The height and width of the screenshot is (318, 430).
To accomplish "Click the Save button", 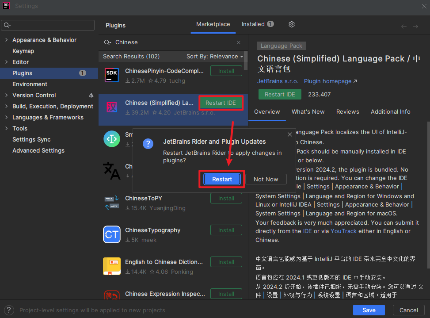I will [369, 310].
